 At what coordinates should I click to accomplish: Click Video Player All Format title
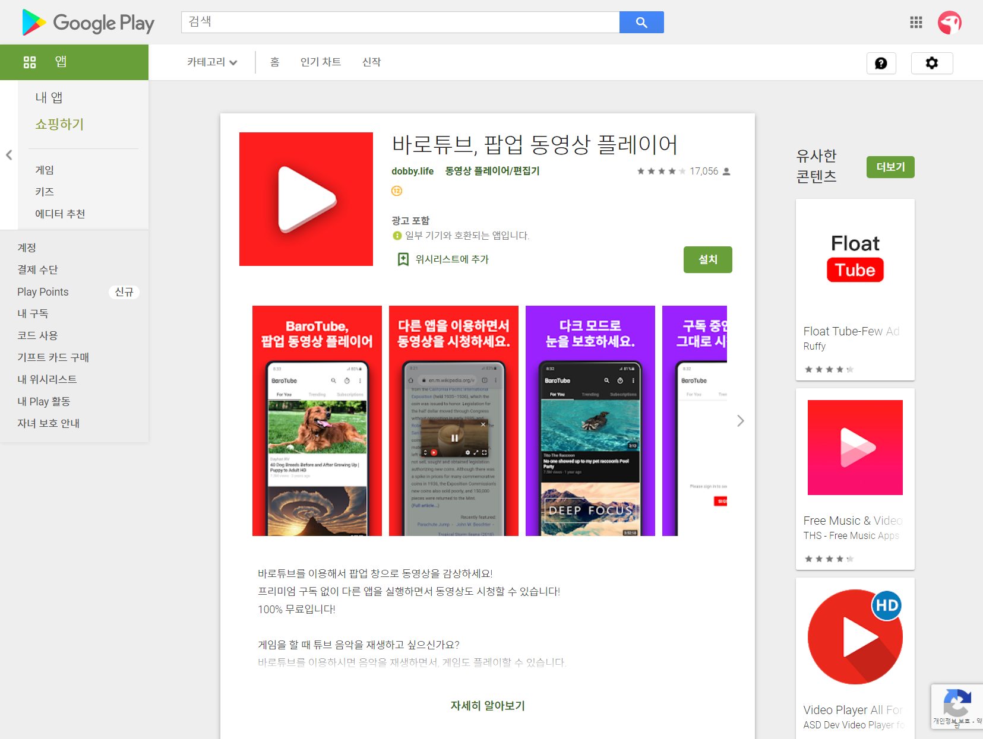[853, 710]
